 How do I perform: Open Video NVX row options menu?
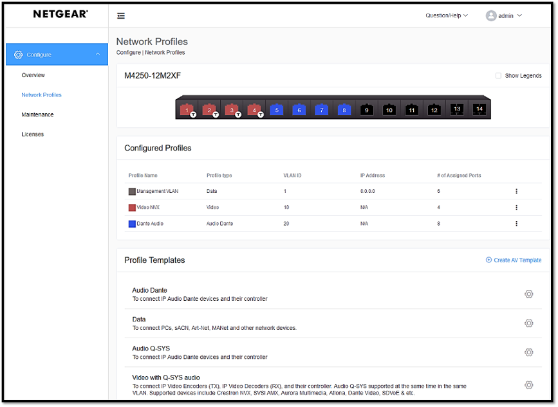[516, 208]
